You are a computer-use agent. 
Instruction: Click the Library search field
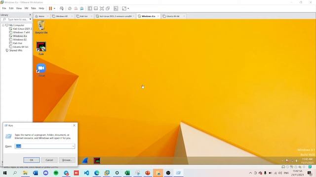pos(16,20)
